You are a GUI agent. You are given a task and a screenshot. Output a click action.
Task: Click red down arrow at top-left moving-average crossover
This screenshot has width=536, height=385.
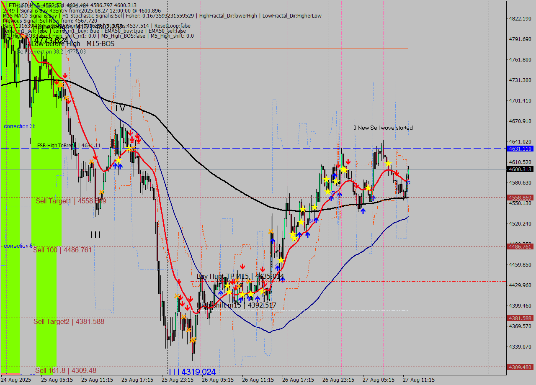coord(65,76)
